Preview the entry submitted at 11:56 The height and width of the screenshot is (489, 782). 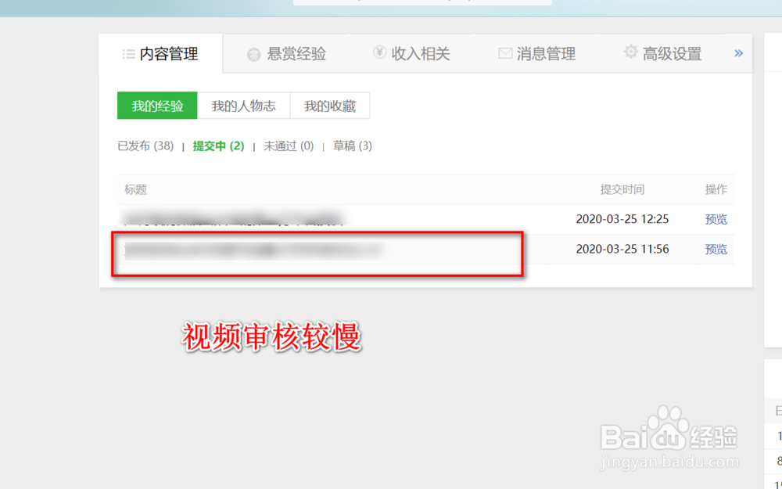(716, 250)
